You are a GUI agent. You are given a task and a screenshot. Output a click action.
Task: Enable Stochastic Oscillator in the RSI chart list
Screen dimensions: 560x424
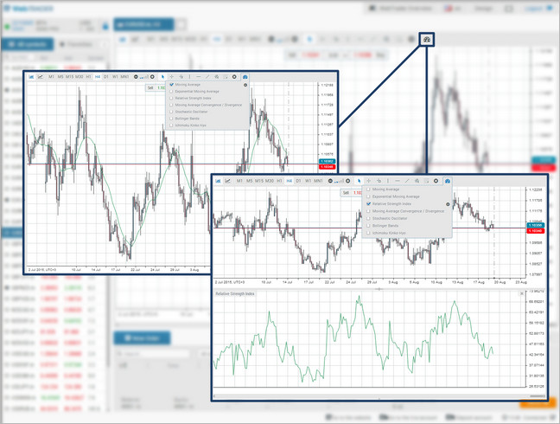coord(369,219)
